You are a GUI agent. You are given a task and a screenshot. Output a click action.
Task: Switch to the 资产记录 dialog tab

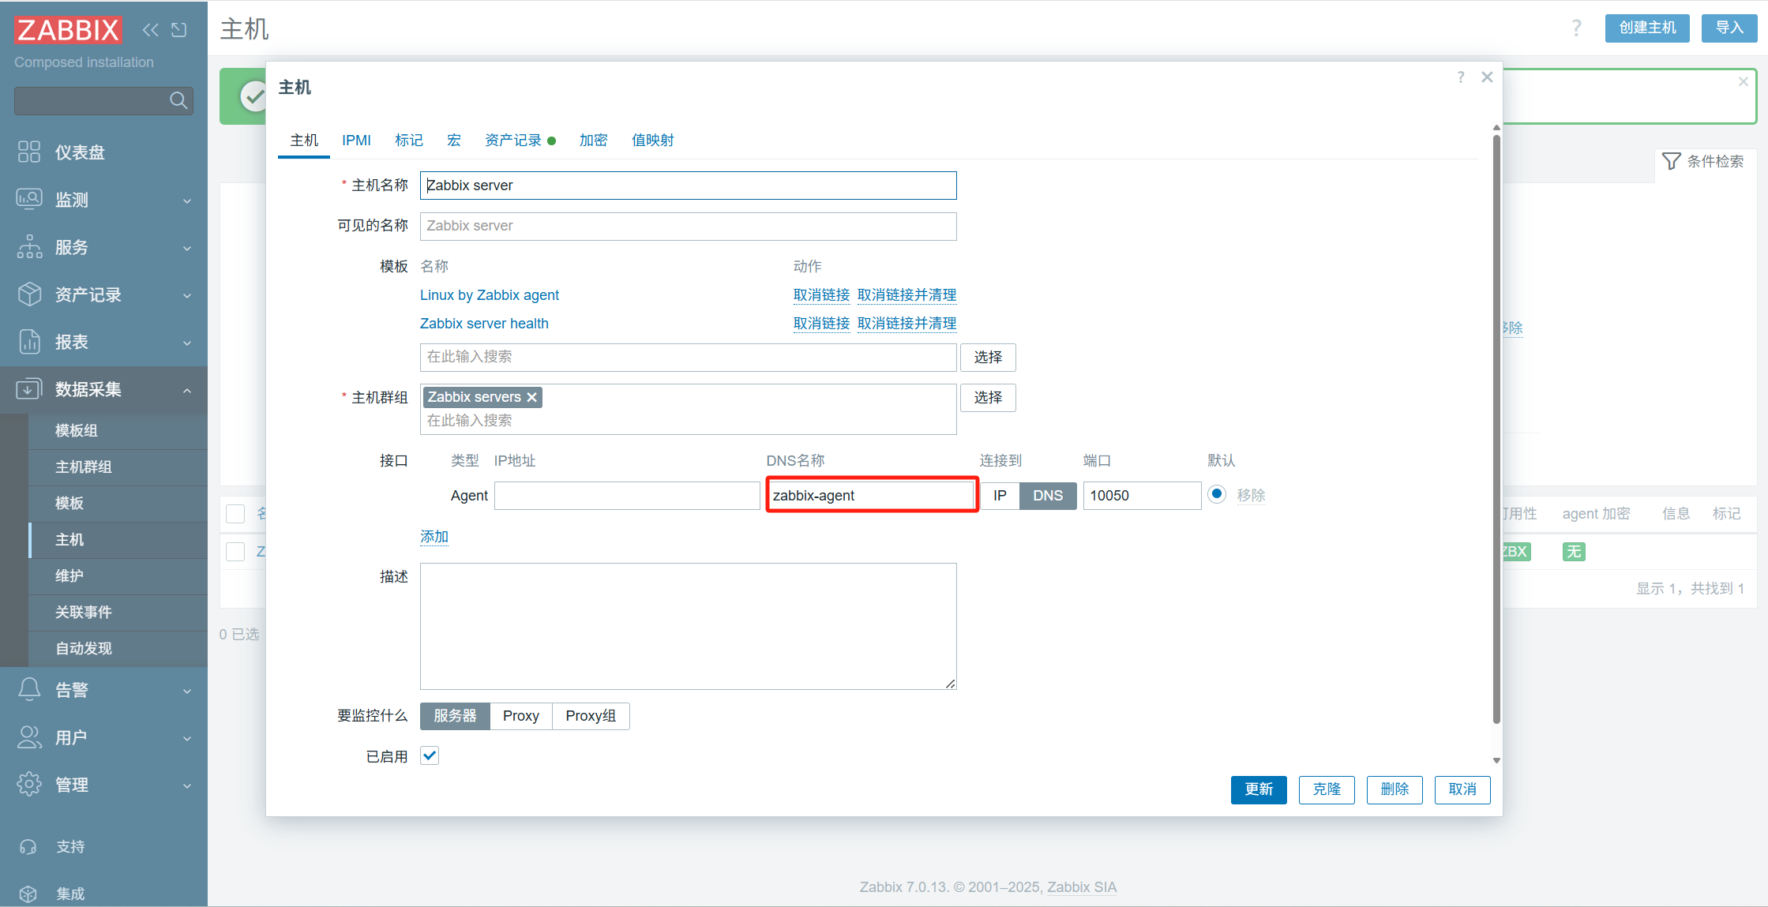pos(520,141)
